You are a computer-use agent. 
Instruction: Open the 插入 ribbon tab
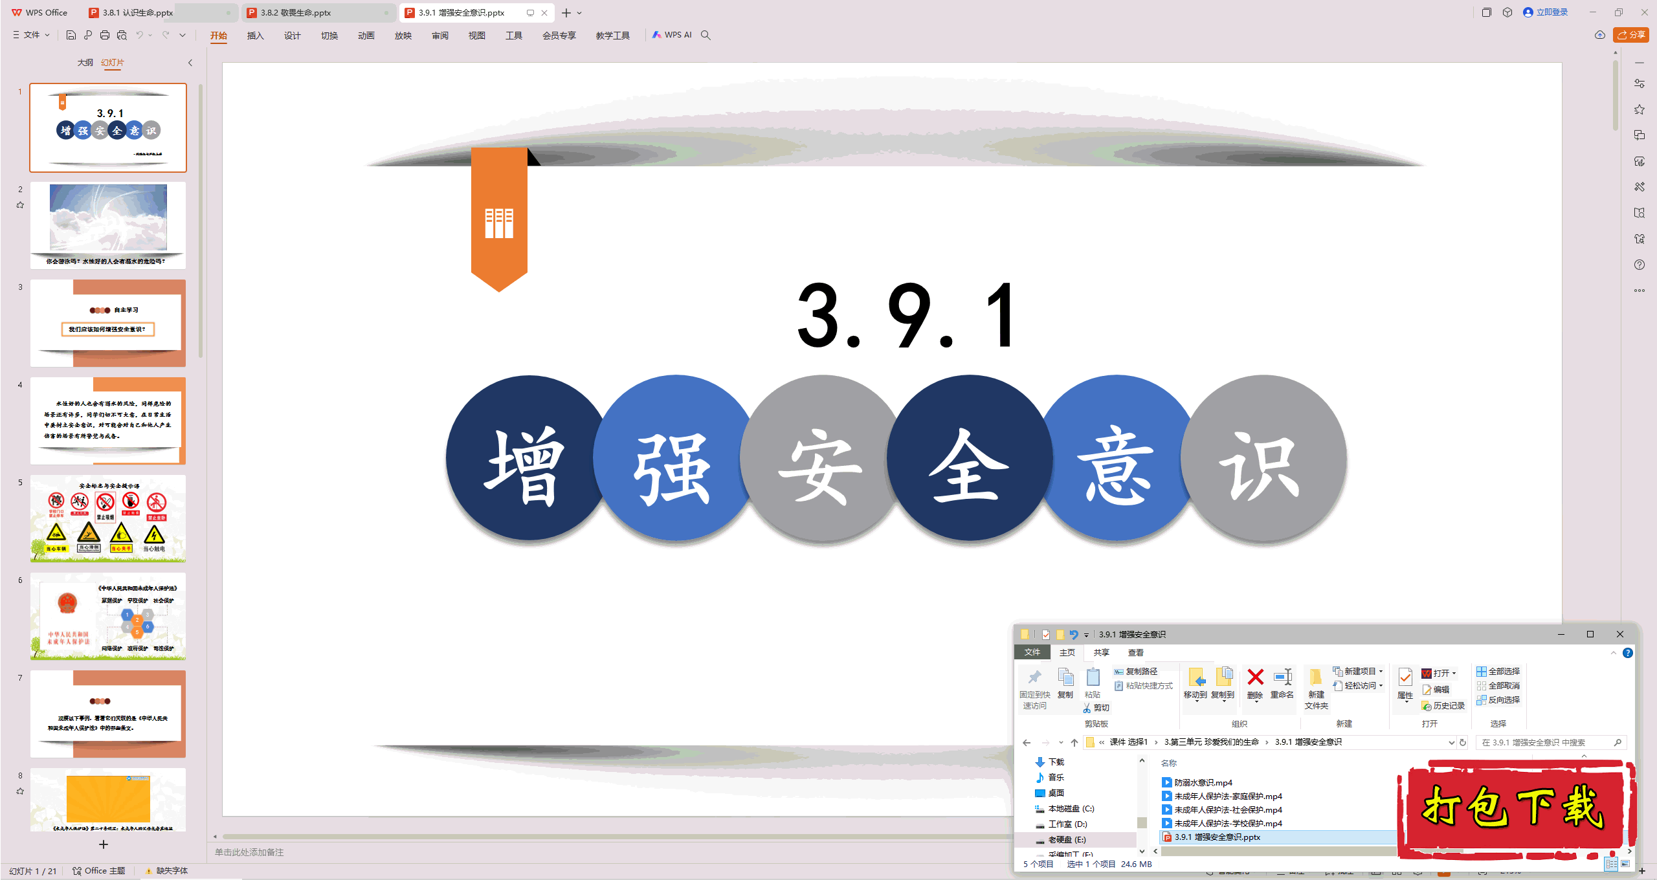click(256, 36)
